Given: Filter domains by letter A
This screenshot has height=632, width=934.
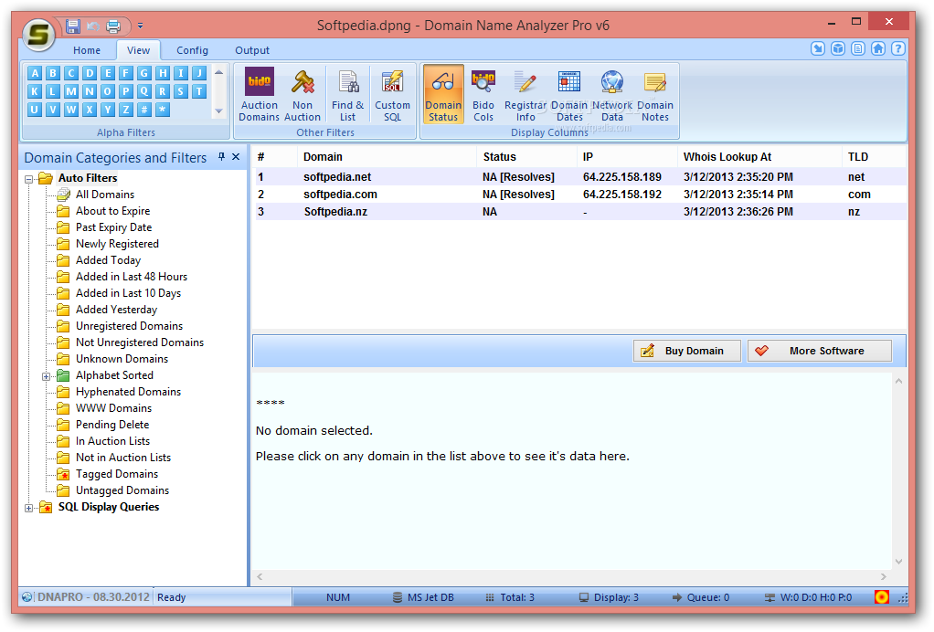Looking at the screenshot, I should [x=35, y=73].
